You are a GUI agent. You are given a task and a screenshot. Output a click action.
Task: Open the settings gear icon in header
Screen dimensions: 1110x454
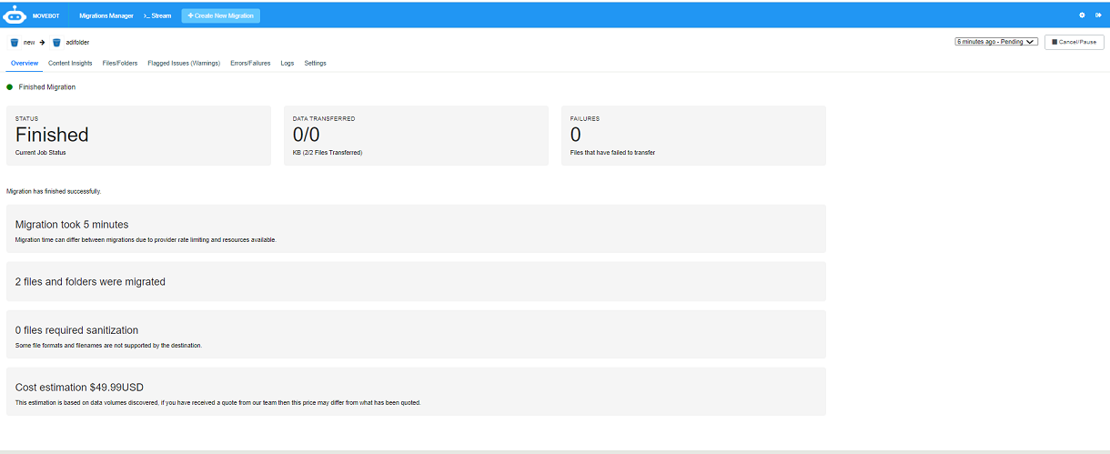pyautogui.click(x=1082, y=15)
